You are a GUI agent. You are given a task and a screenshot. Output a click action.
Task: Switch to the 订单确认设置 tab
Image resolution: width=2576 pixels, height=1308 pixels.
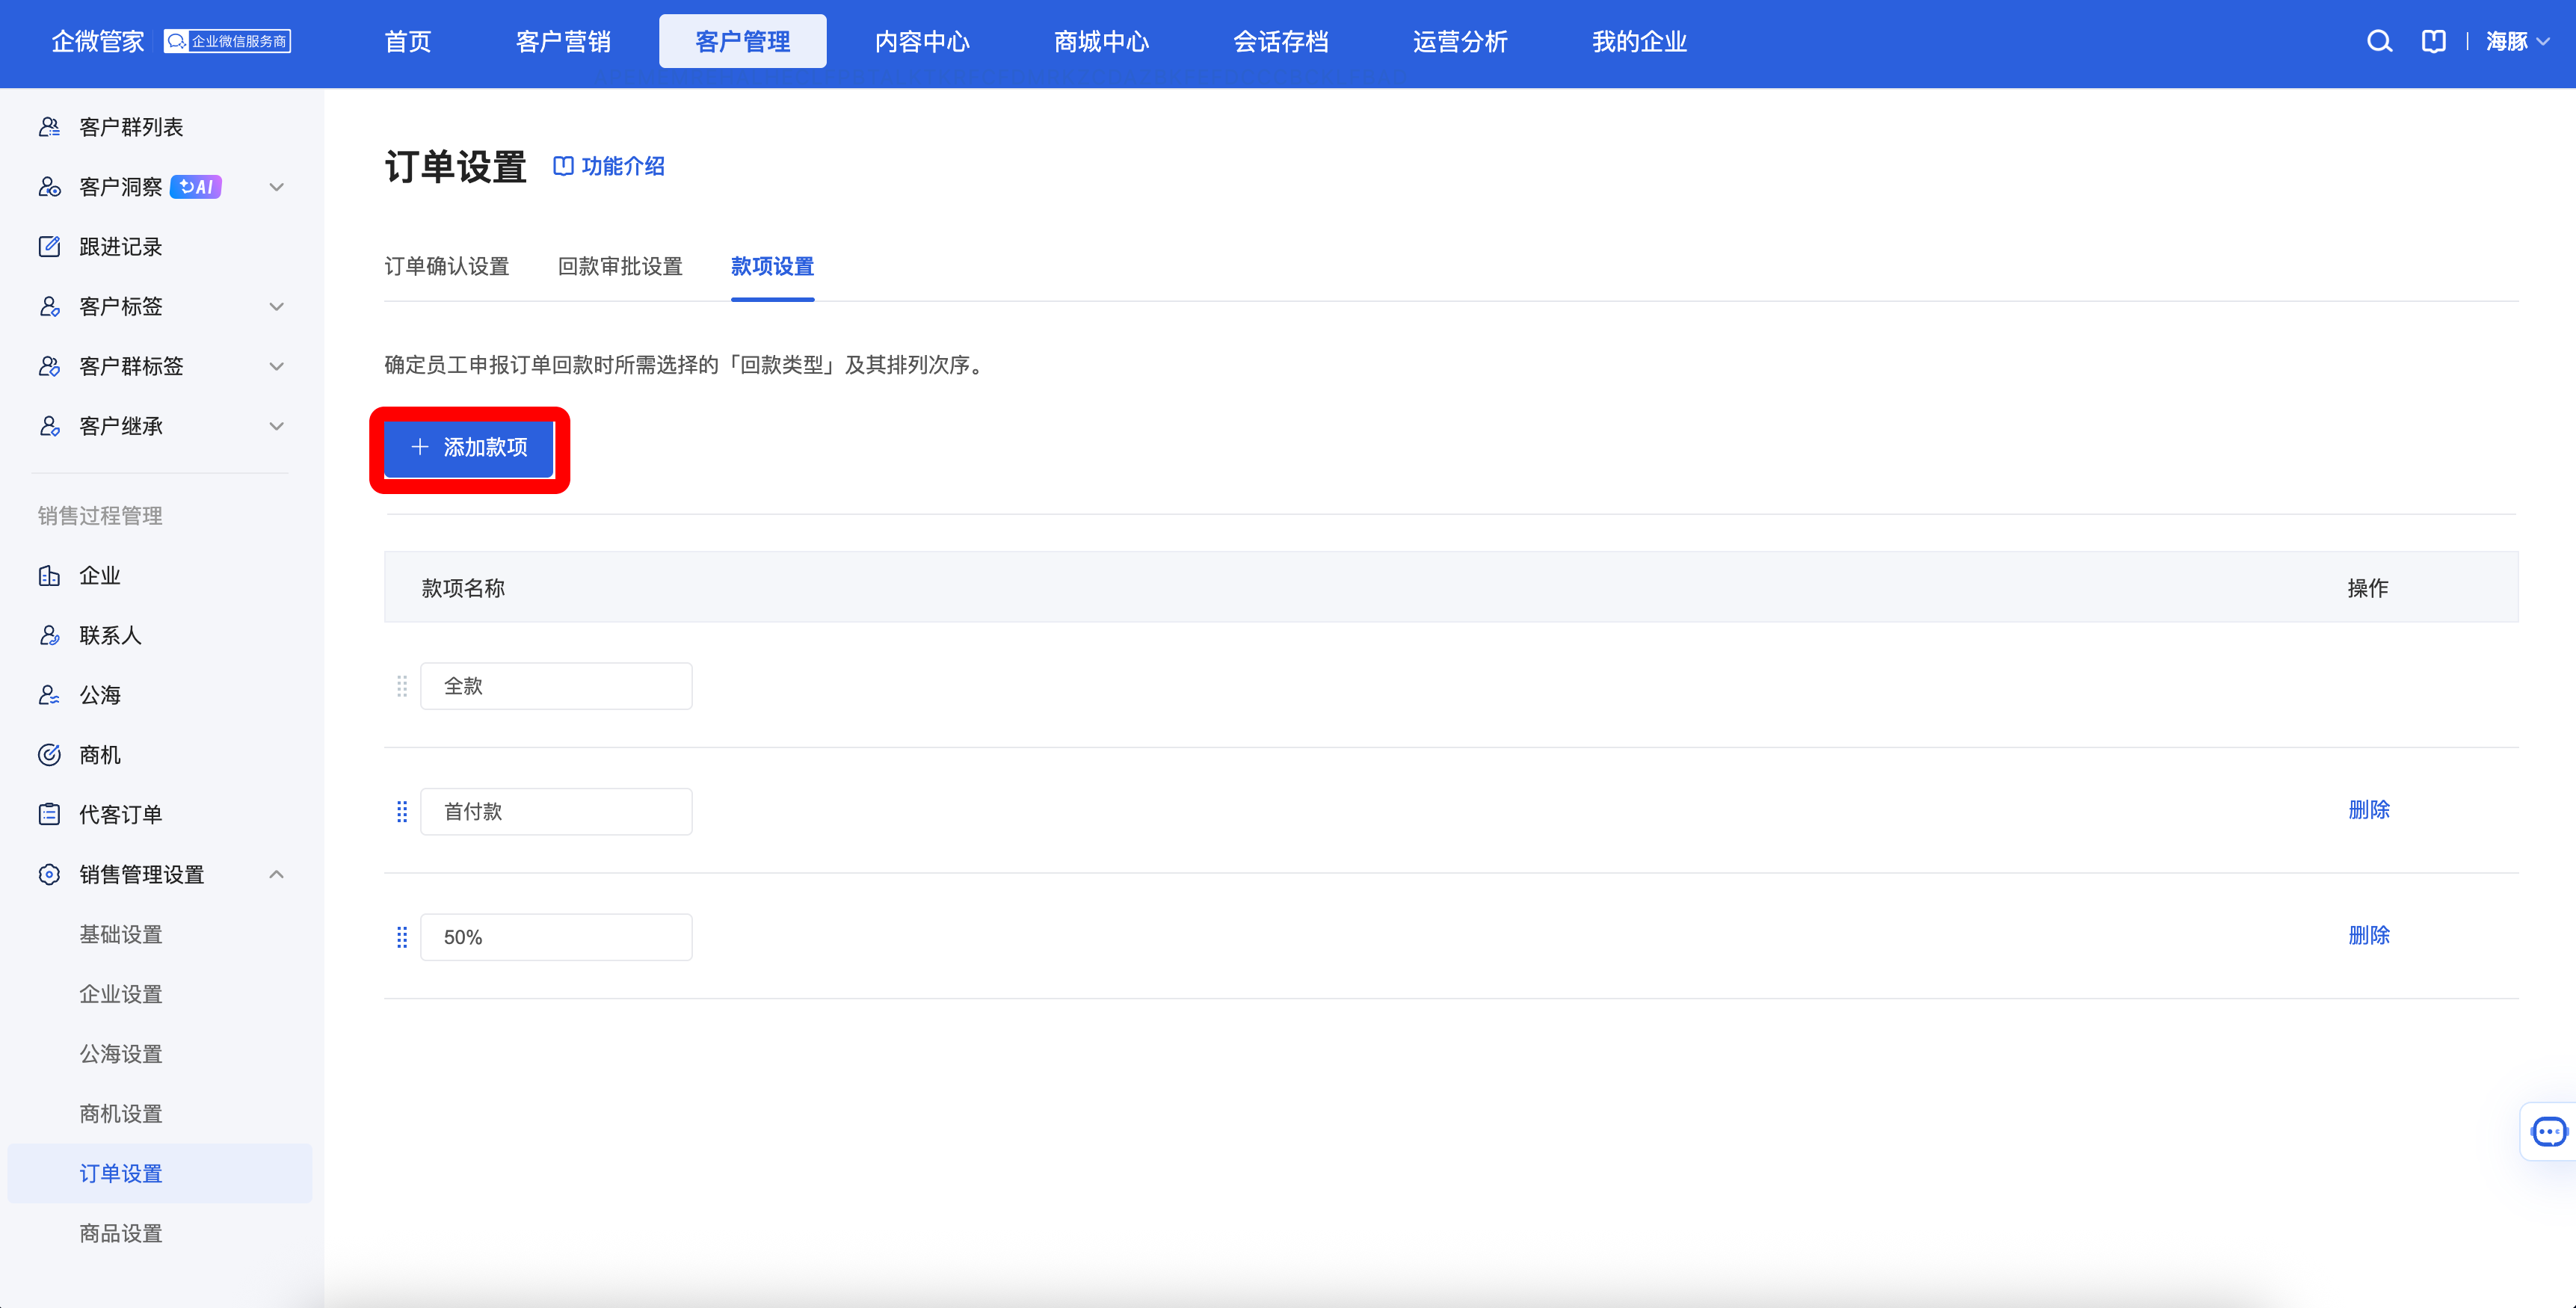tap(447, 266)
